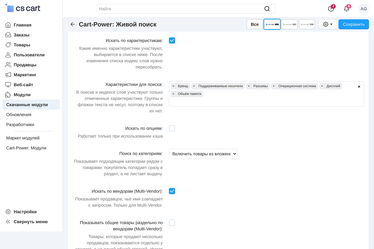Collapse the Модули sidebar section
This screenshot has height=249, width=374.
tap(22, 95)
